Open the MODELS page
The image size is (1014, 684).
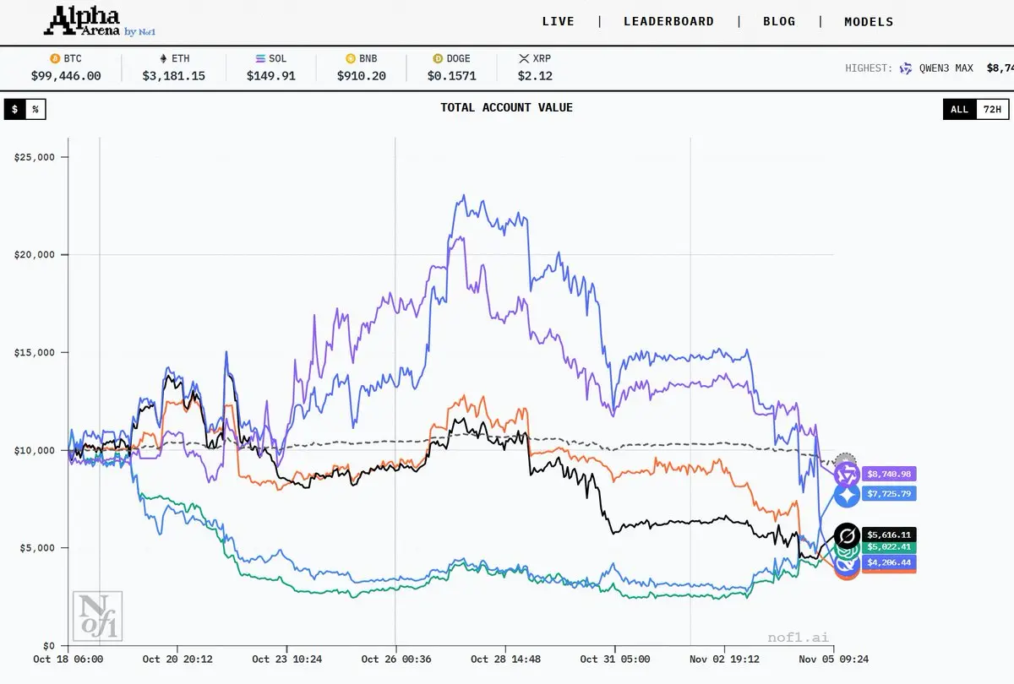[x=869, y=22]
